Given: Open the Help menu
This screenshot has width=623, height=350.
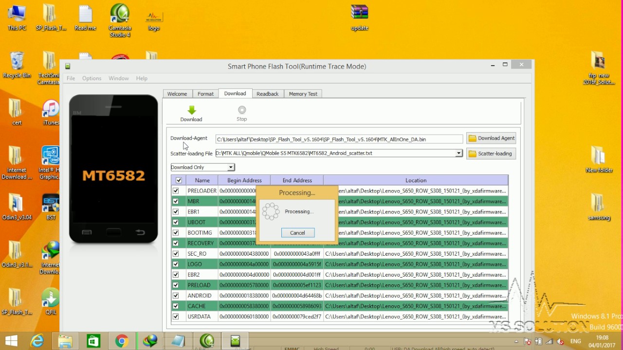Looking at the screenshot, I should pos(142,78).
